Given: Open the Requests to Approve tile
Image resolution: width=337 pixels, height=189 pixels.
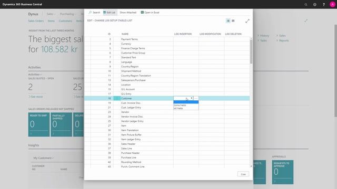Looking at the screenshot, I should 282,172.
